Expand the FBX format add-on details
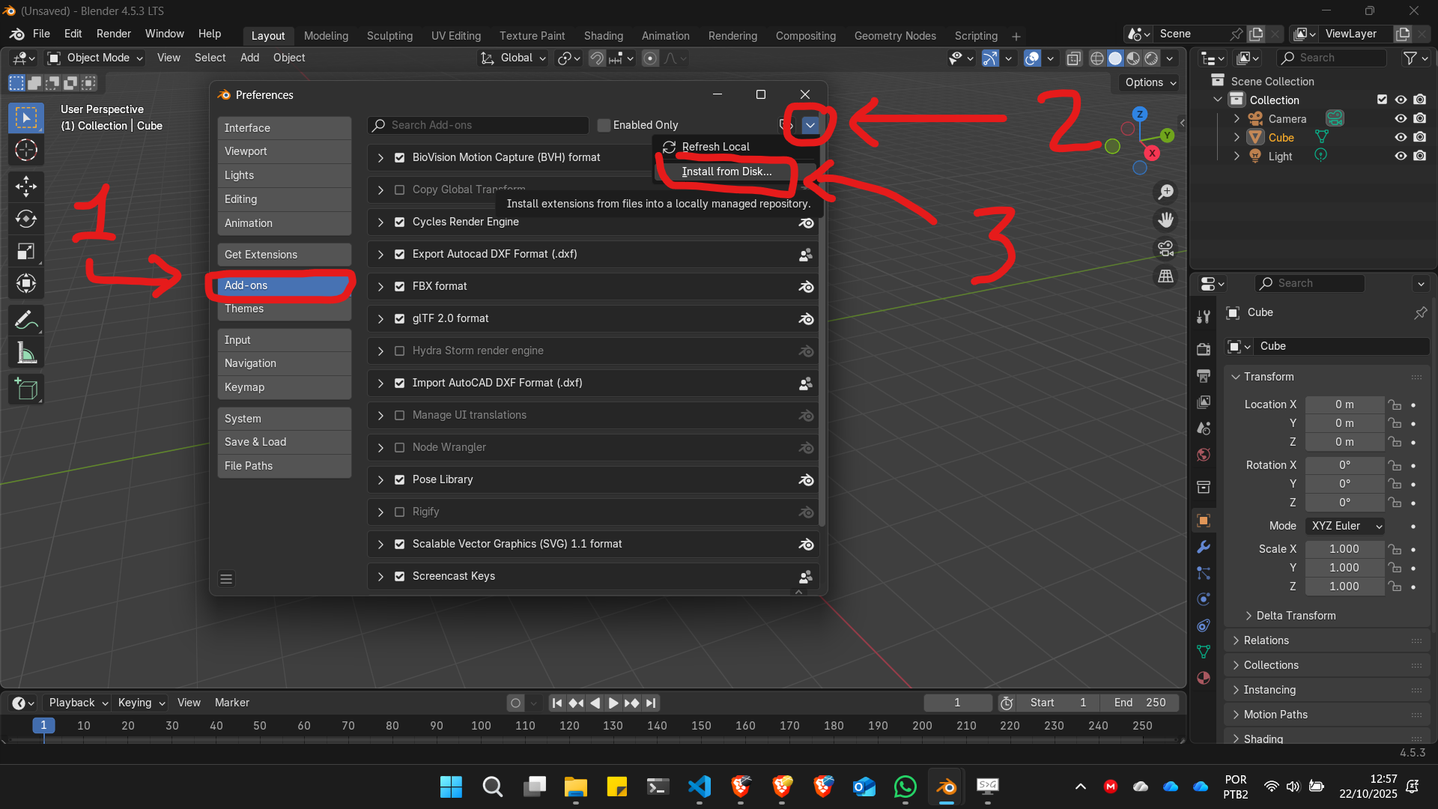 (380, 286)
